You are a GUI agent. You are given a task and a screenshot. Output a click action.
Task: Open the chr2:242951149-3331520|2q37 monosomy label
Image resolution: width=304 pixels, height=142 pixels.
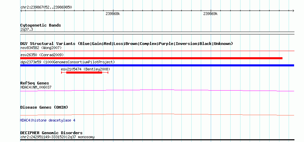pyautogui.click(x=57, y=137)
